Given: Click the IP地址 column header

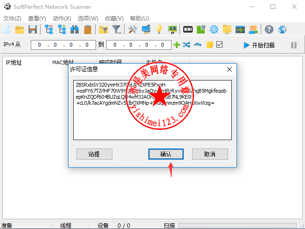Looking at the screenshot, I should point(26,62).
